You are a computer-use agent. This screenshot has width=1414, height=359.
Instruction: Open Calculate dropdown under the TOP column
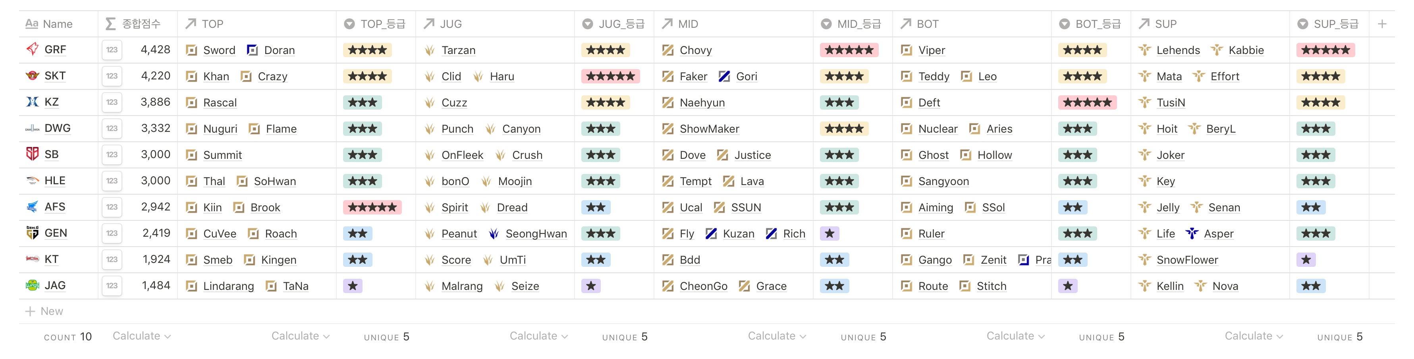click(x=300, y=336)
